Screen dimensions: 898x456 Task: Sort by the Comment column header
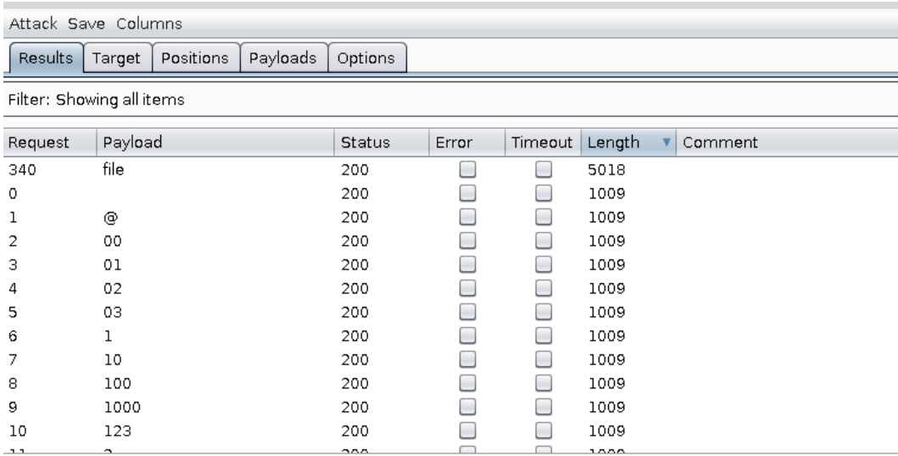click(787, 142)
